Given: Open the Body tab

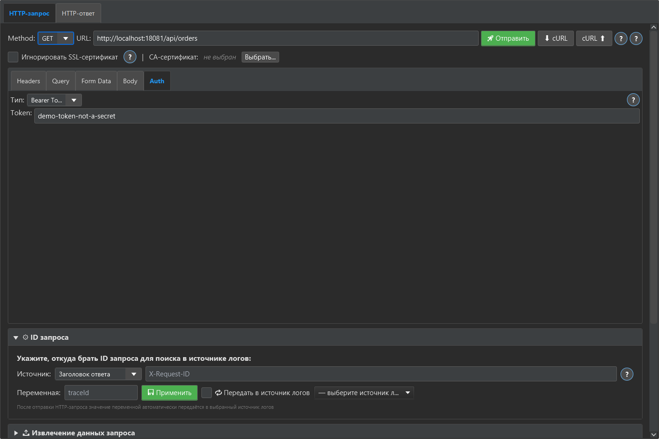Looking at the screenshot, I should [130, 81].
